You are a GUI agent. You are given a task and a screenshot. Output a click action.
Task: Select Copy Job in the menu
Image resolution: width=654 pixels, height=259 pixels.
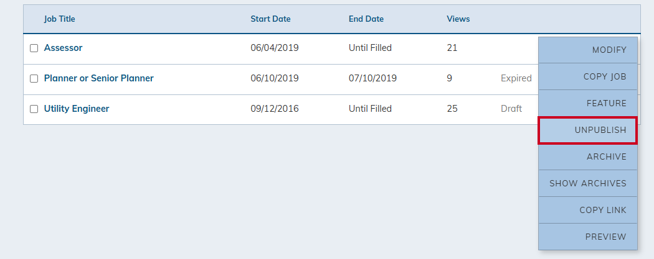[588, 76]
